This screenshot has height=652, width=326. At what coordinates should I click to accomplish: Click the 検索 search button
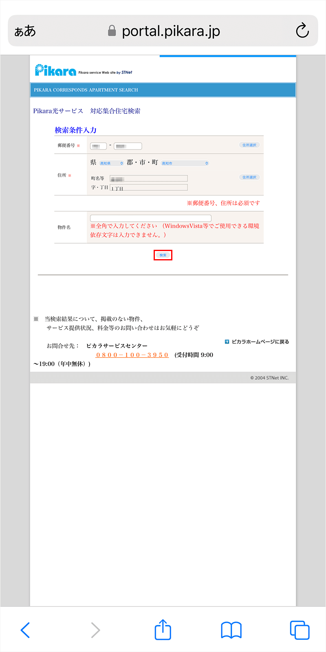pos(163,255)
